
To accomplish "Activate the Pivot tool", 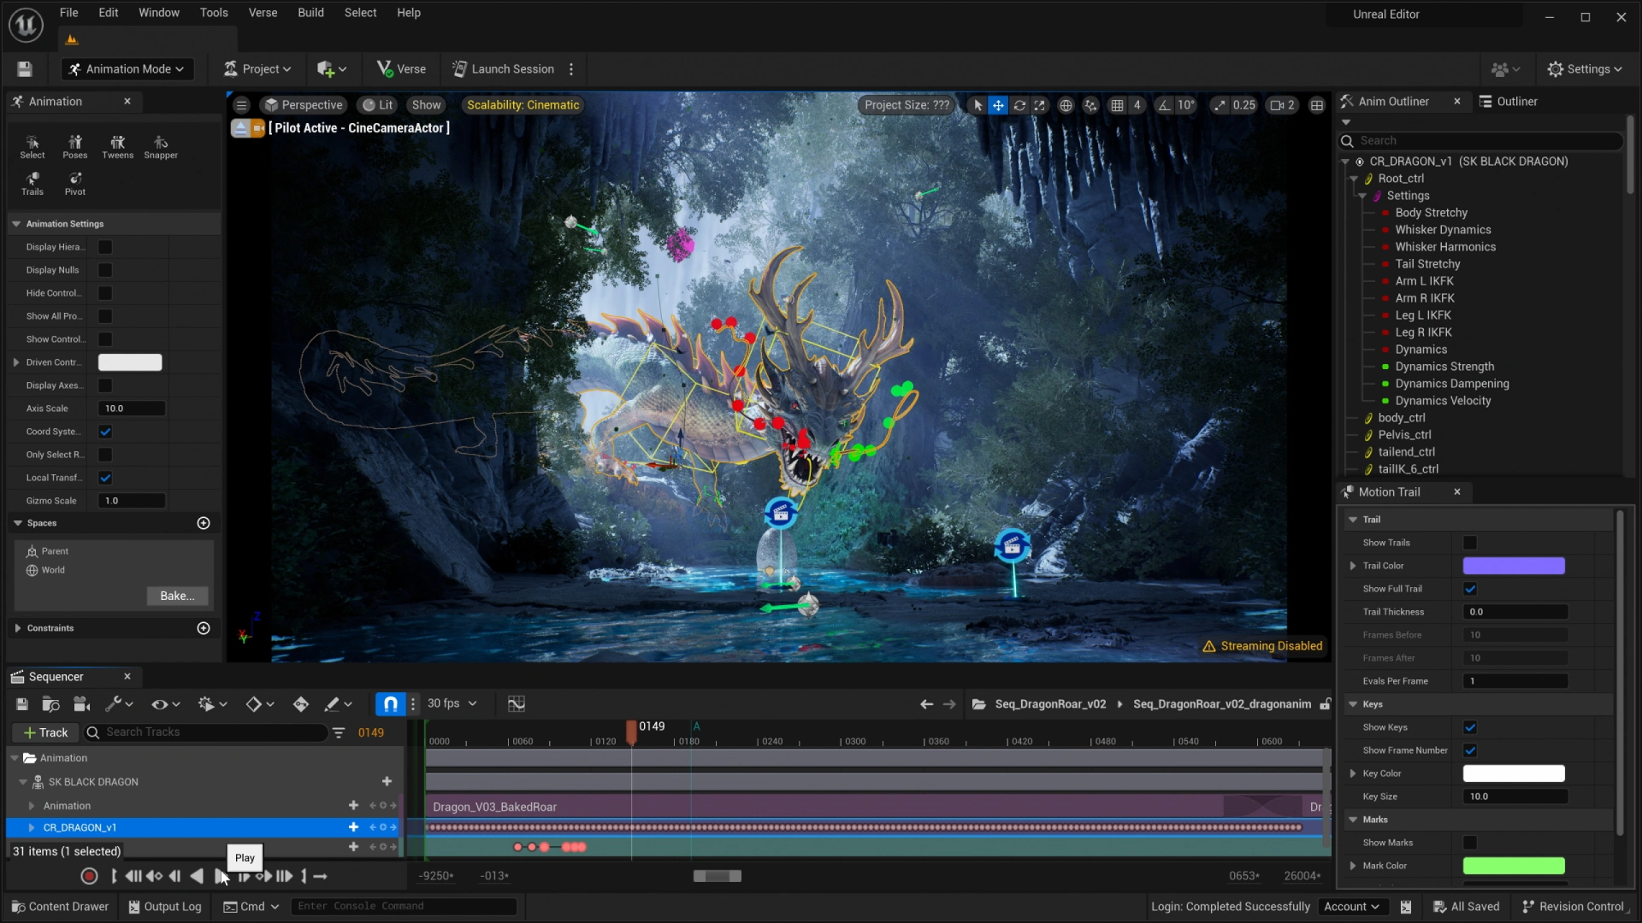I will pos(75,181).
